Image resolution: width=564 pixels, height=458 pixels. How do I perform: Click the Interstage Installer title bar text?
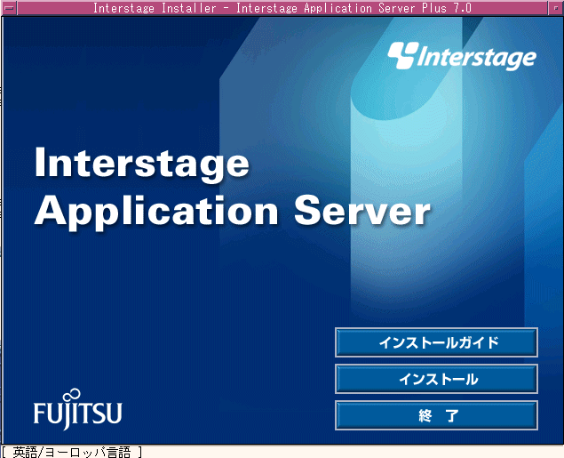pyautogui.click(x=282, y=8)
